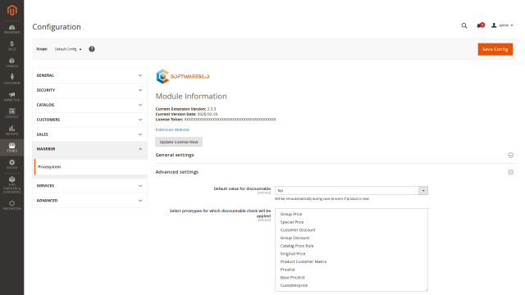This screenshot has width=525, height=295.
Task: Expand the Customers configuration section
Action: click(x=89, y=120)
